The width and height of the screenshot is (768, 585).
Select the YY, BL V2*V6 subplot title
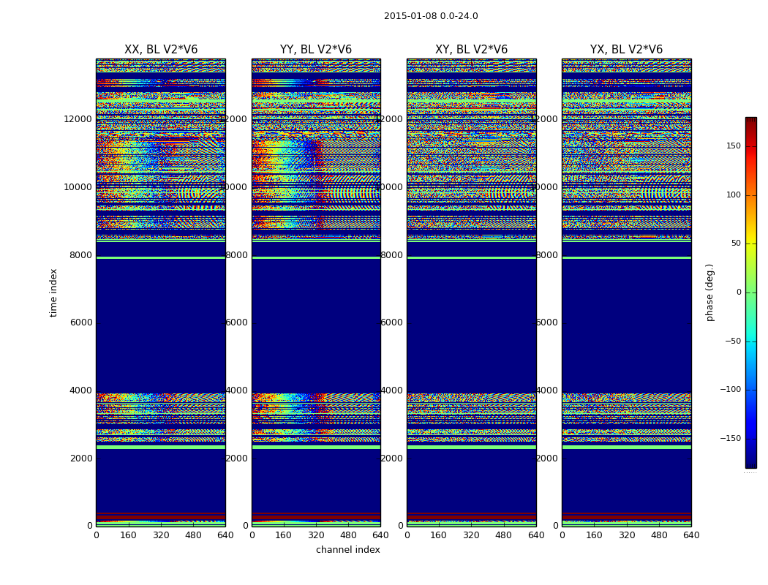(316, 50)
